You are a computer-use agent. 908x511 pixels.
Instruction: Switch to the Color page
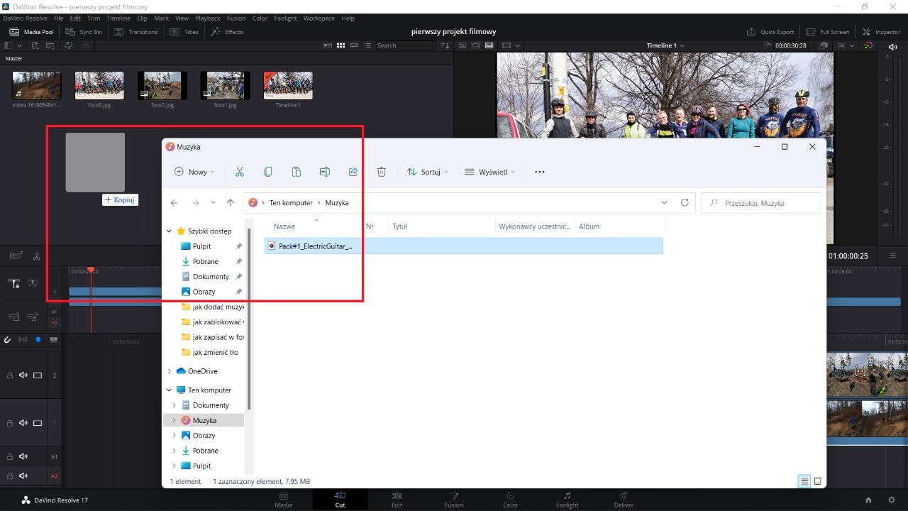[x=510, y=500]
